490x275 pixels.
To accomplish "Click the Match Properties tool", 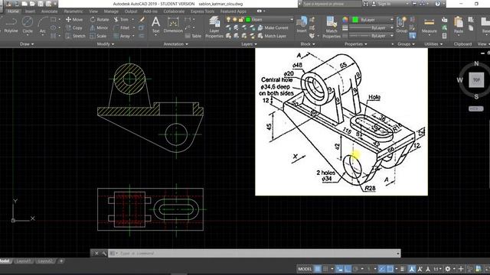I will click(x=332, y=27).
